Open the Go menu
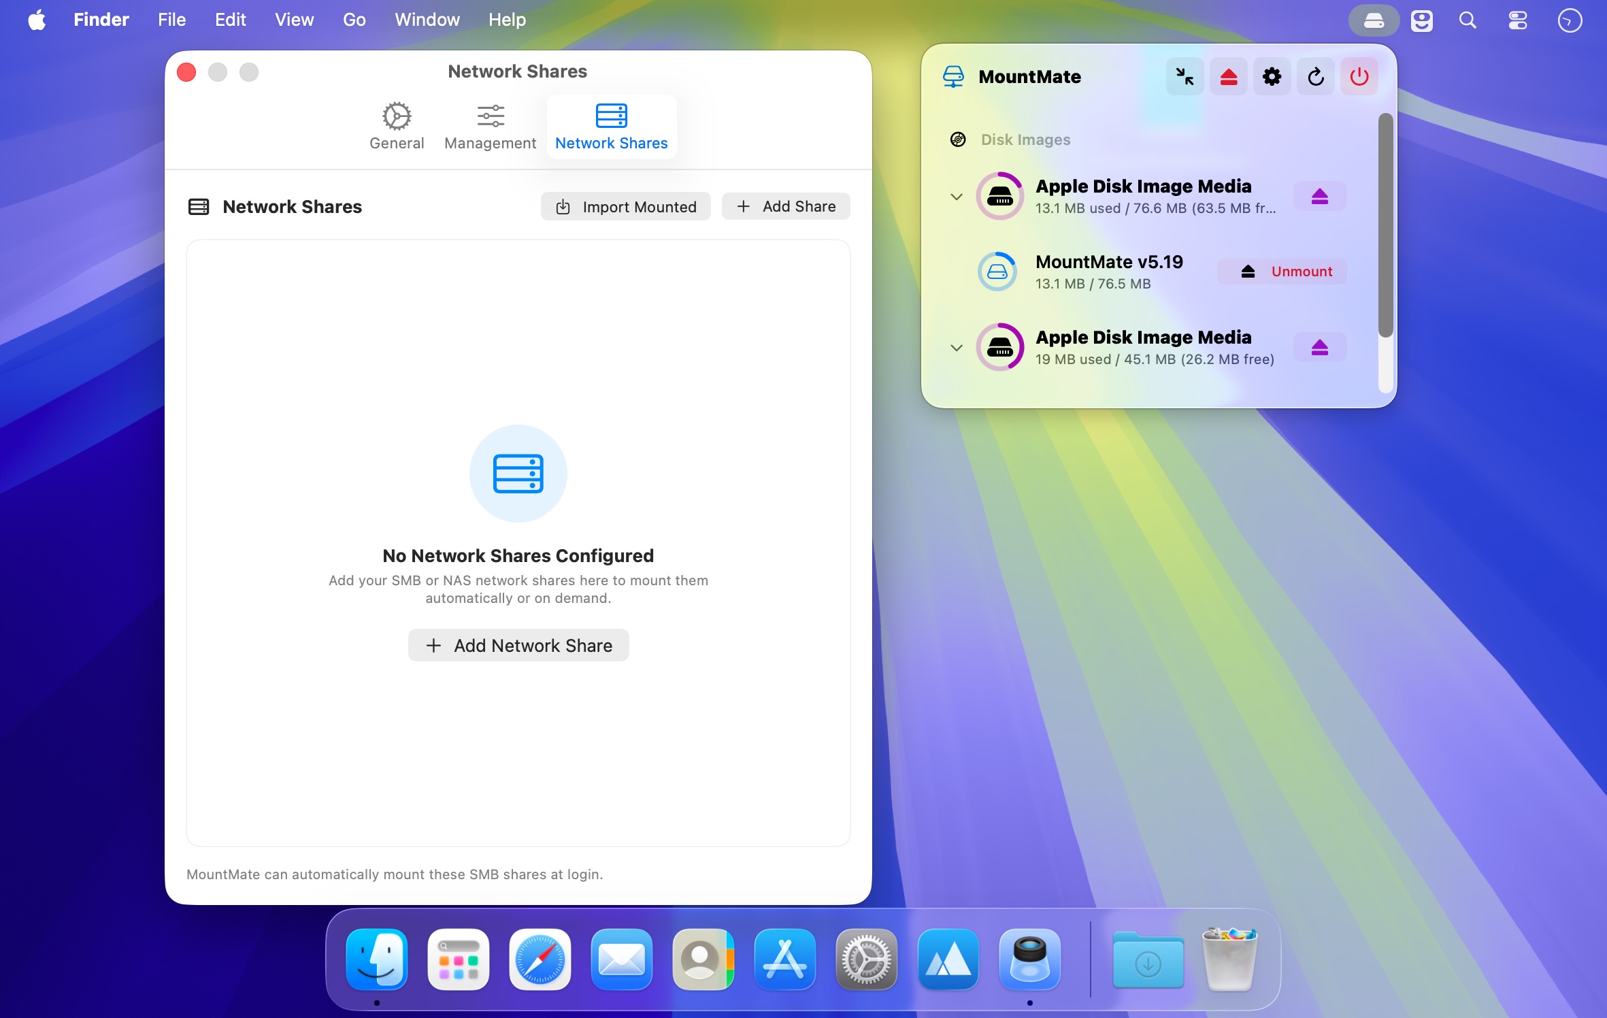This screenshot has width=1607, height=1018. 354,20
